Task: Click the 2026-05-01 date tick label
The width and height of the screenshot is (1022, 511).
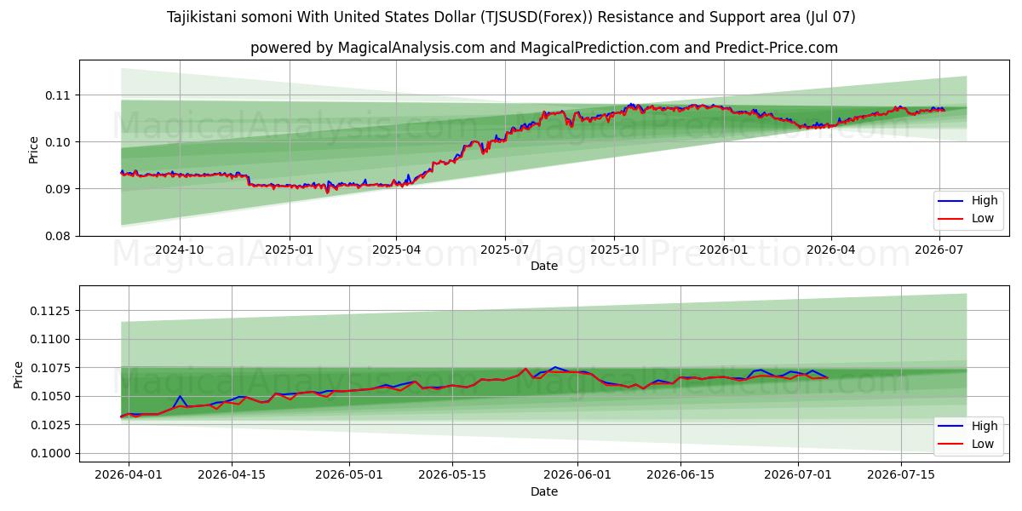Action: coord(349,474)
